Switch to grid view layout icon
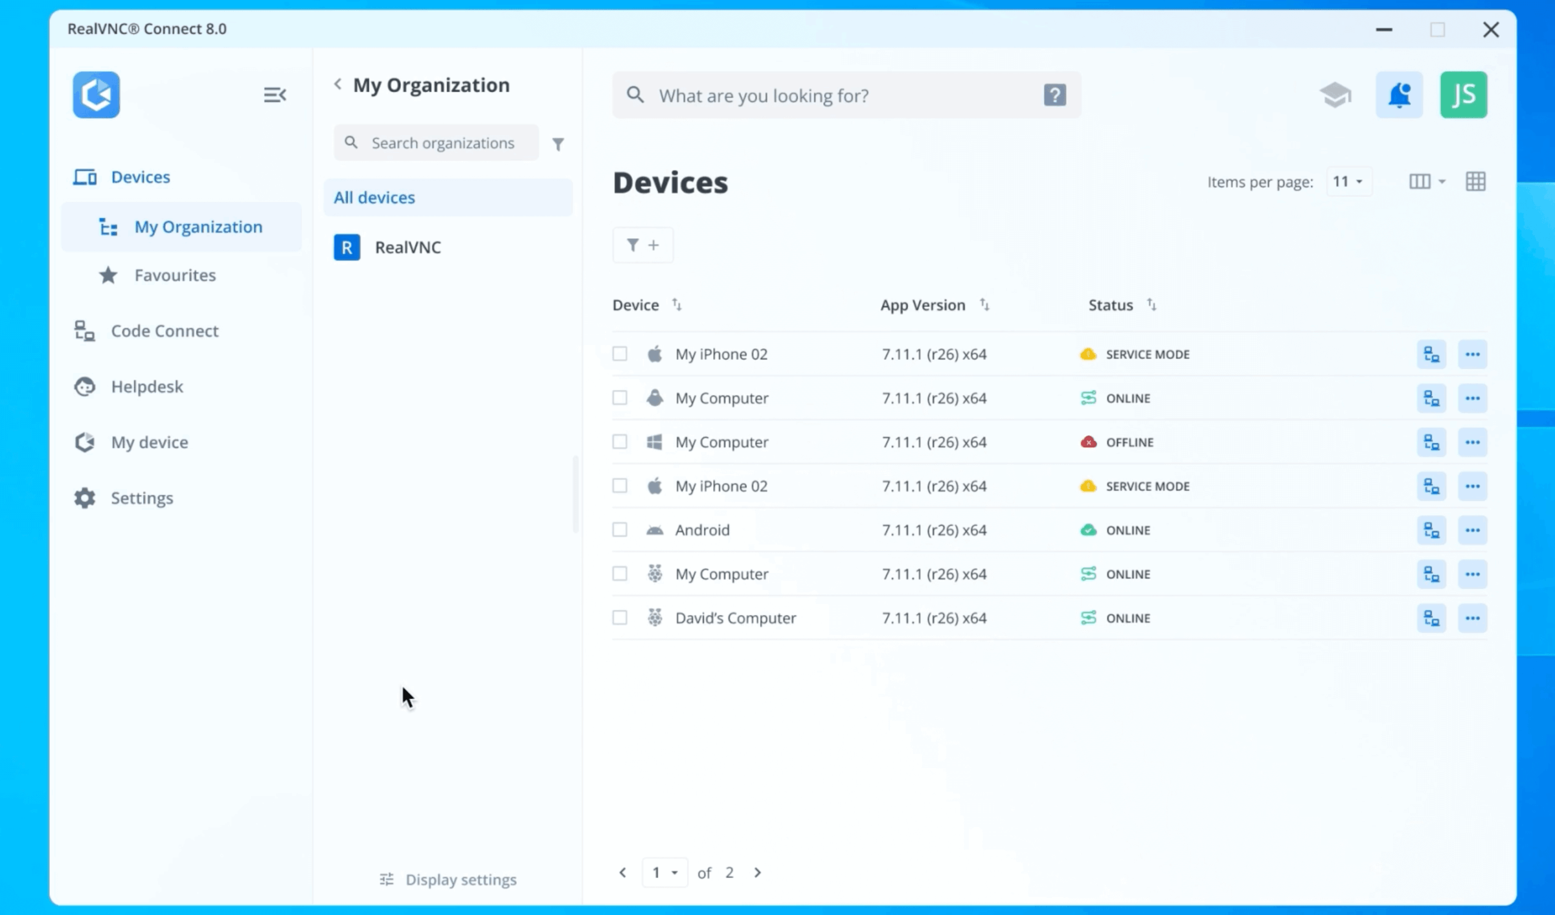 pos(1475,182)
